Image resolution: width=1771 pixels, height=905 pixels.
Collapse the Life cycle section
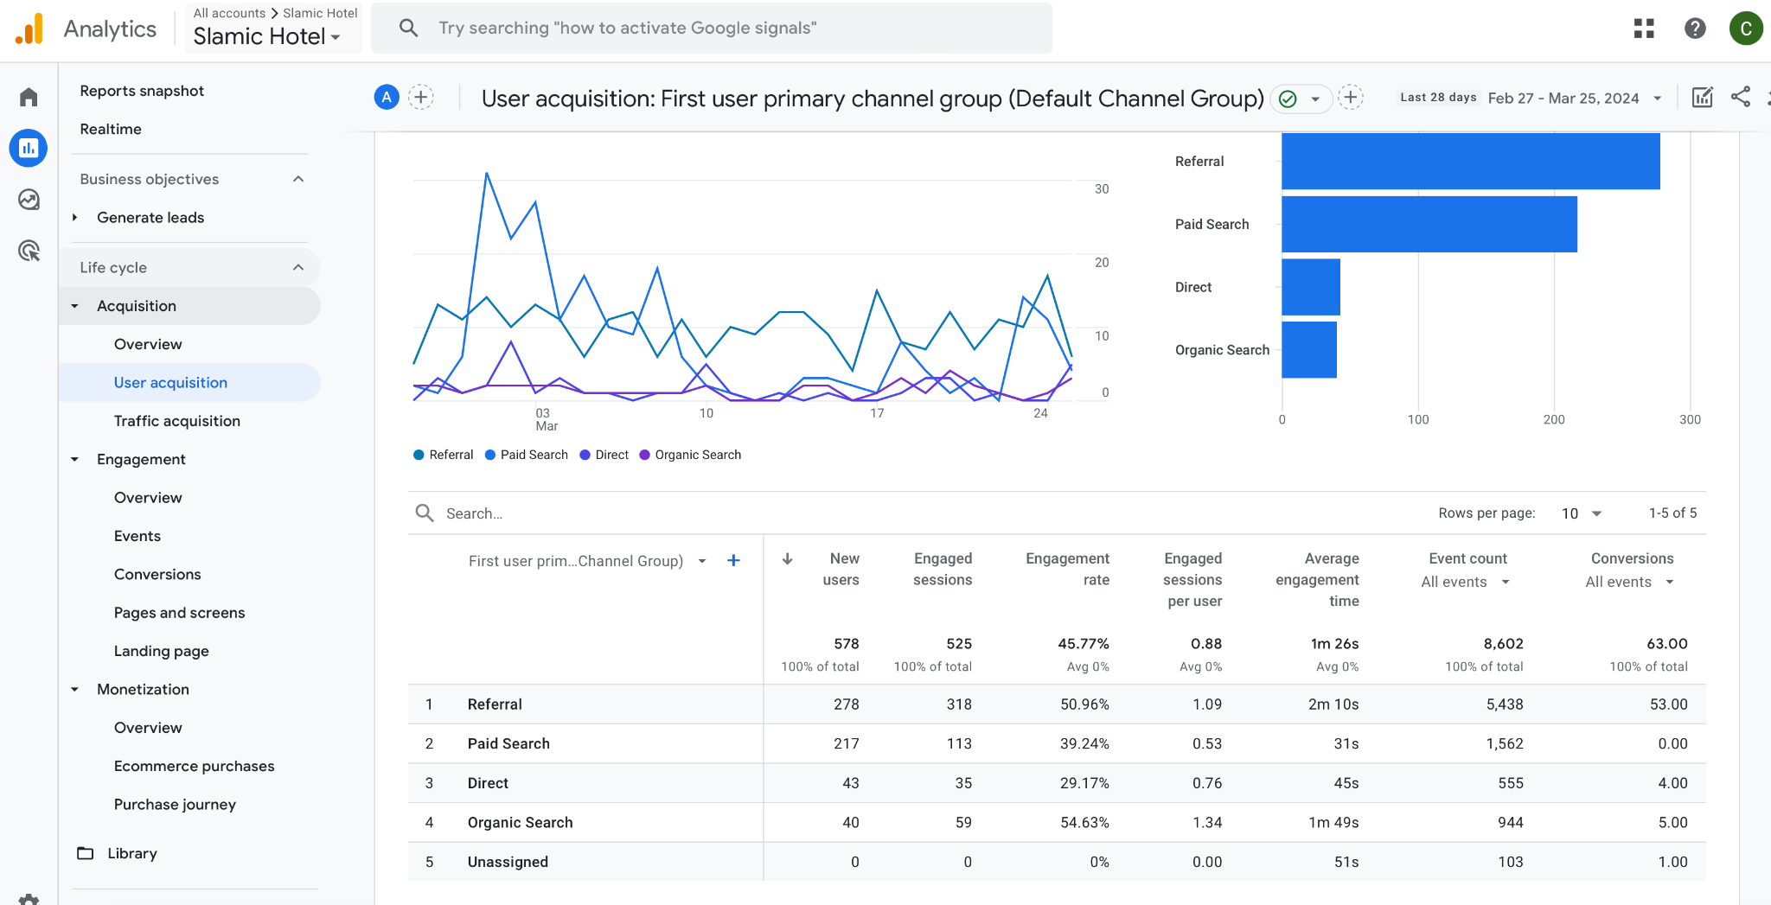point(297,267)
